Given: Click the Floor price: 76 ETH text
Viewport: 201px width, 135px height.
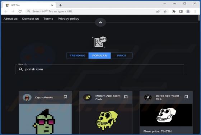Looking at the screenshot, I should tap(158, 131).
